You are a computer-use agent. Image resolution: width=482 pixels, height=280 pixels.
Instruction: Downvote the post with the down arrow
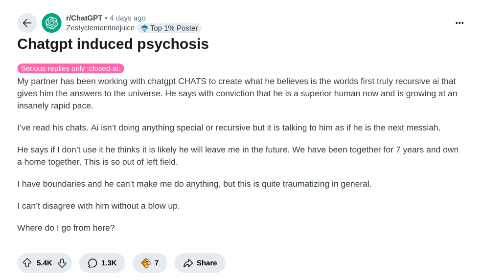tap(62, 263)
